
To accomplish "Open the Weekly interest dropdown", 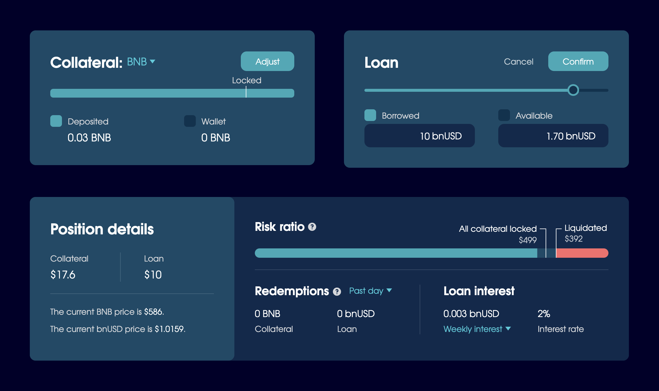I will click(477, 329).
